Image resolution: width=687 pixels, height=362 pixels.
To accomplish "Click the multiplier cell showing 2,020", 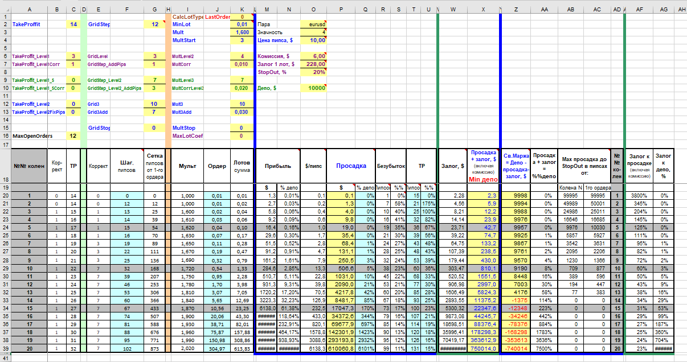I will (187, 349).
